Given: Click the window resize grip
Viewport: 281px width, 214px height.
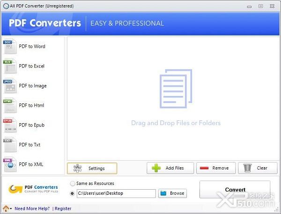Looking at the screenshot, I should 277,209.
